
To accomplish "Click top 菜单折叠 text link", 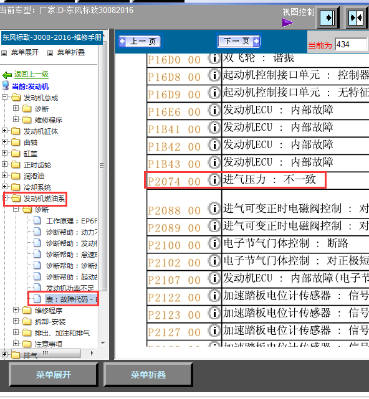I will point(71,52).
